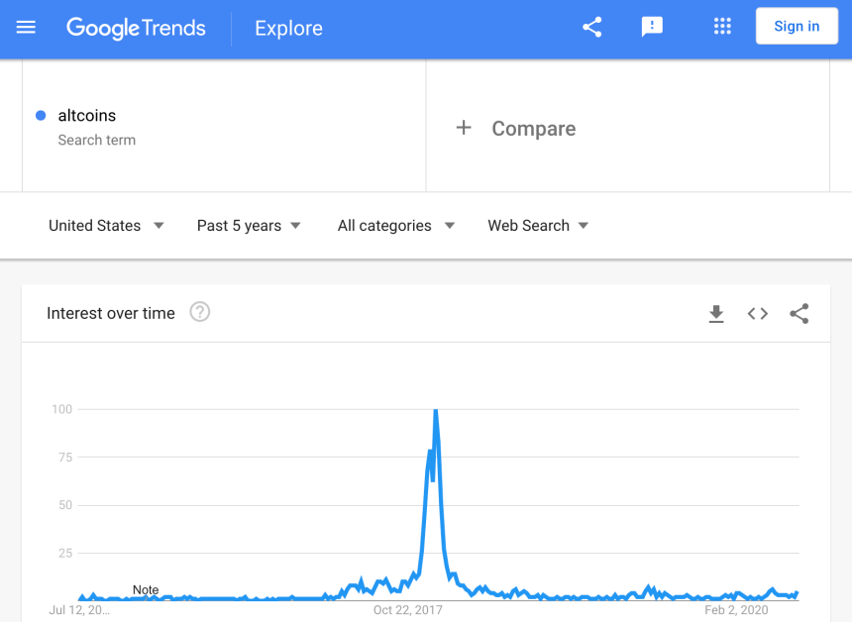The image size is (852, 622).
Task: Open the United States region dropdown
Action: point(106,226)
